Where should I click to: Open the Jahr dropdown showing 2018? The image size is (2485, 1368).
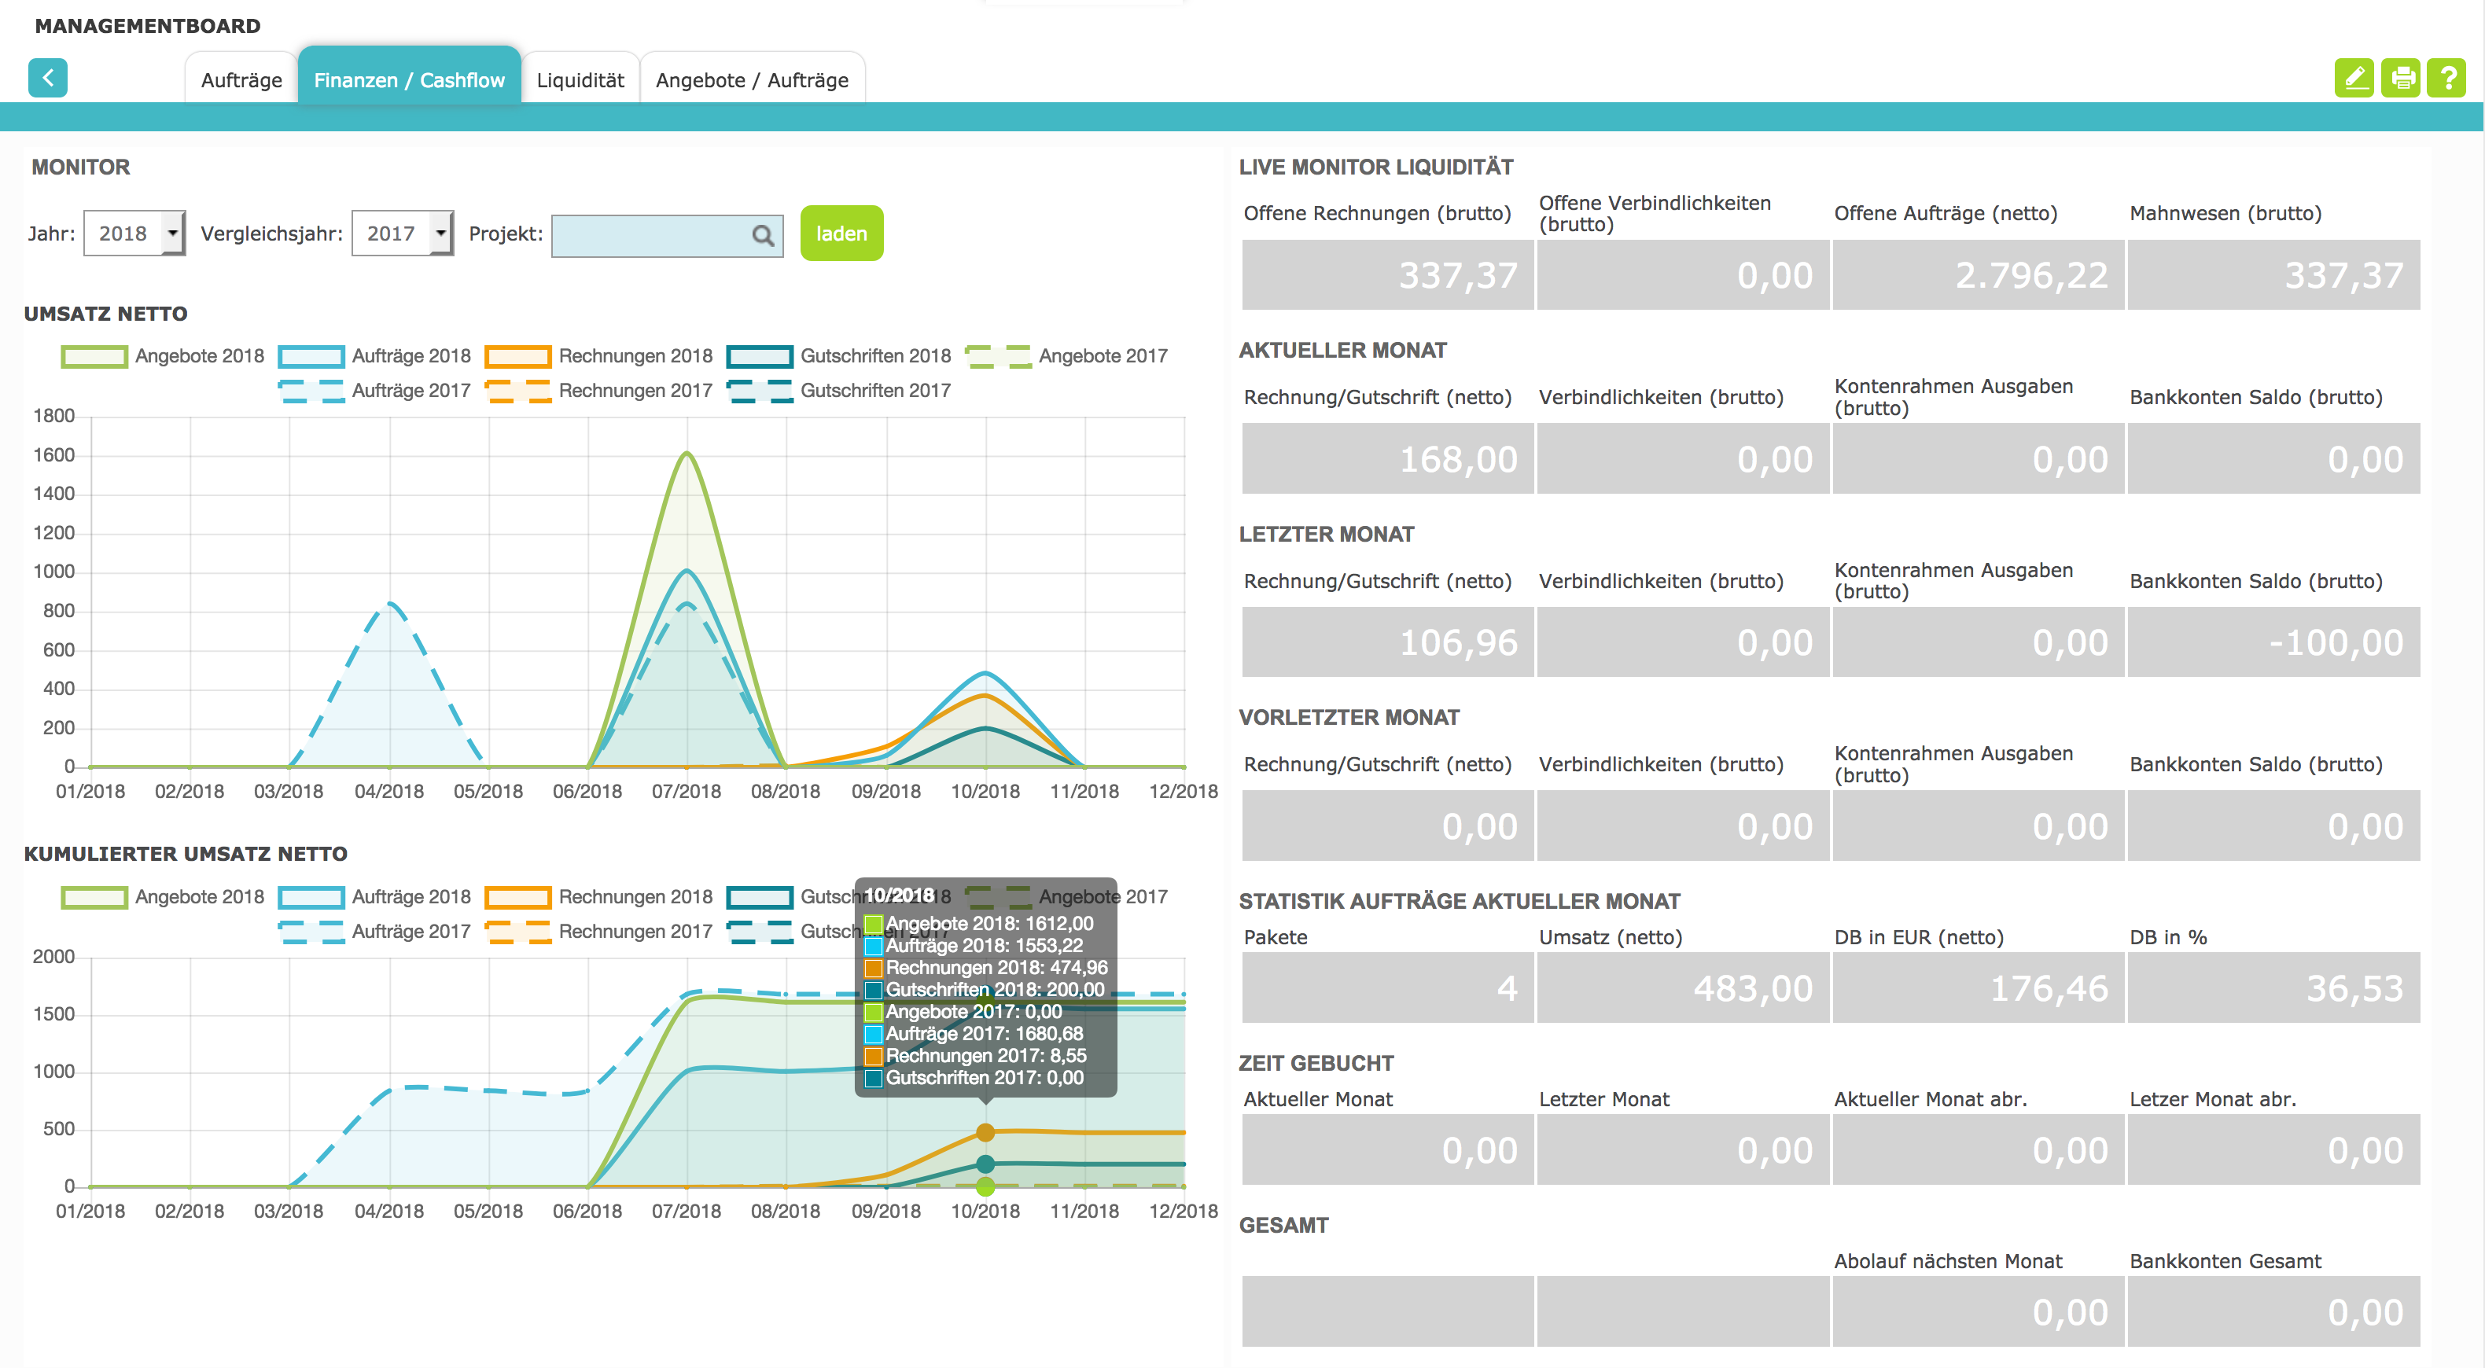(x=133, y=234)
